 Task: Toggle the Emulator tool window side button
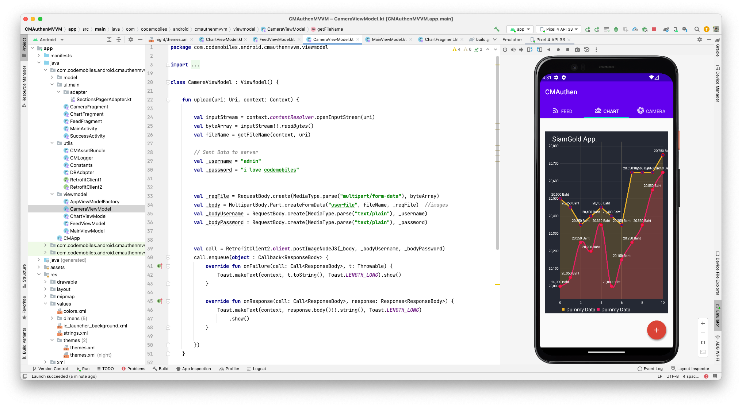(718, 316)
